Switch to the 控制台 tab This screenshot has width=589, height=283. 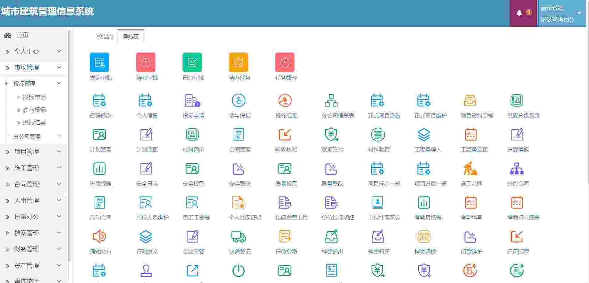[105, 36]
